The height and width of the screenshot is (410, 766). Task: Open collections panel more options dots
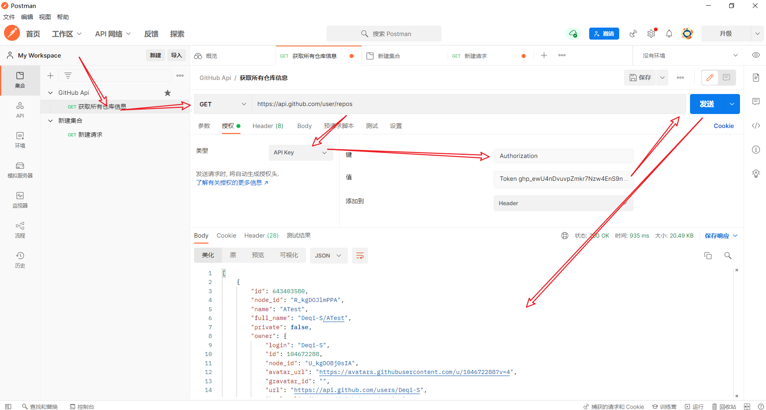pos(180,76)
